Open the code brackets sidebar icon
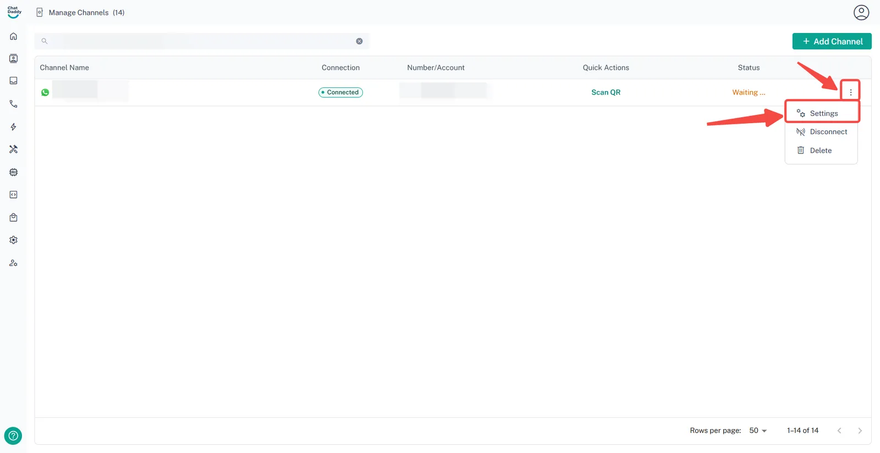The width and height of the screenshot is (880, 453). click(13, 195)
